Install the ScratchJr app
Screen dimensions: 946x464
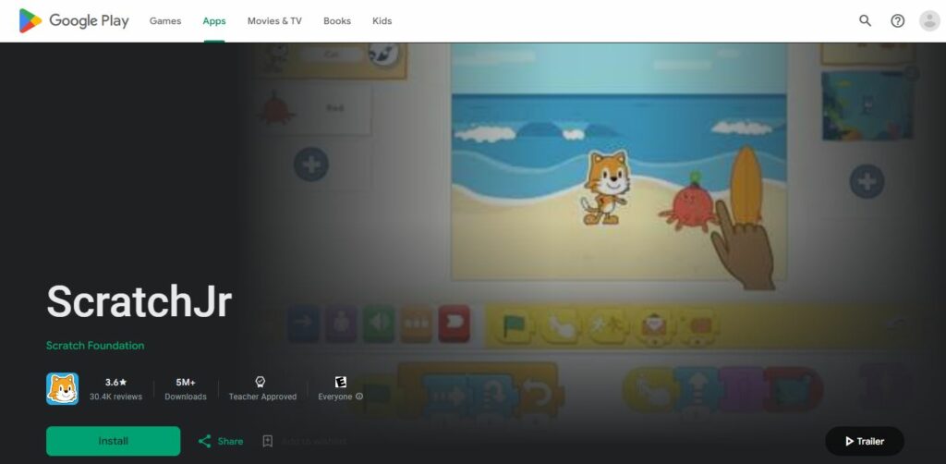[114, 441]
